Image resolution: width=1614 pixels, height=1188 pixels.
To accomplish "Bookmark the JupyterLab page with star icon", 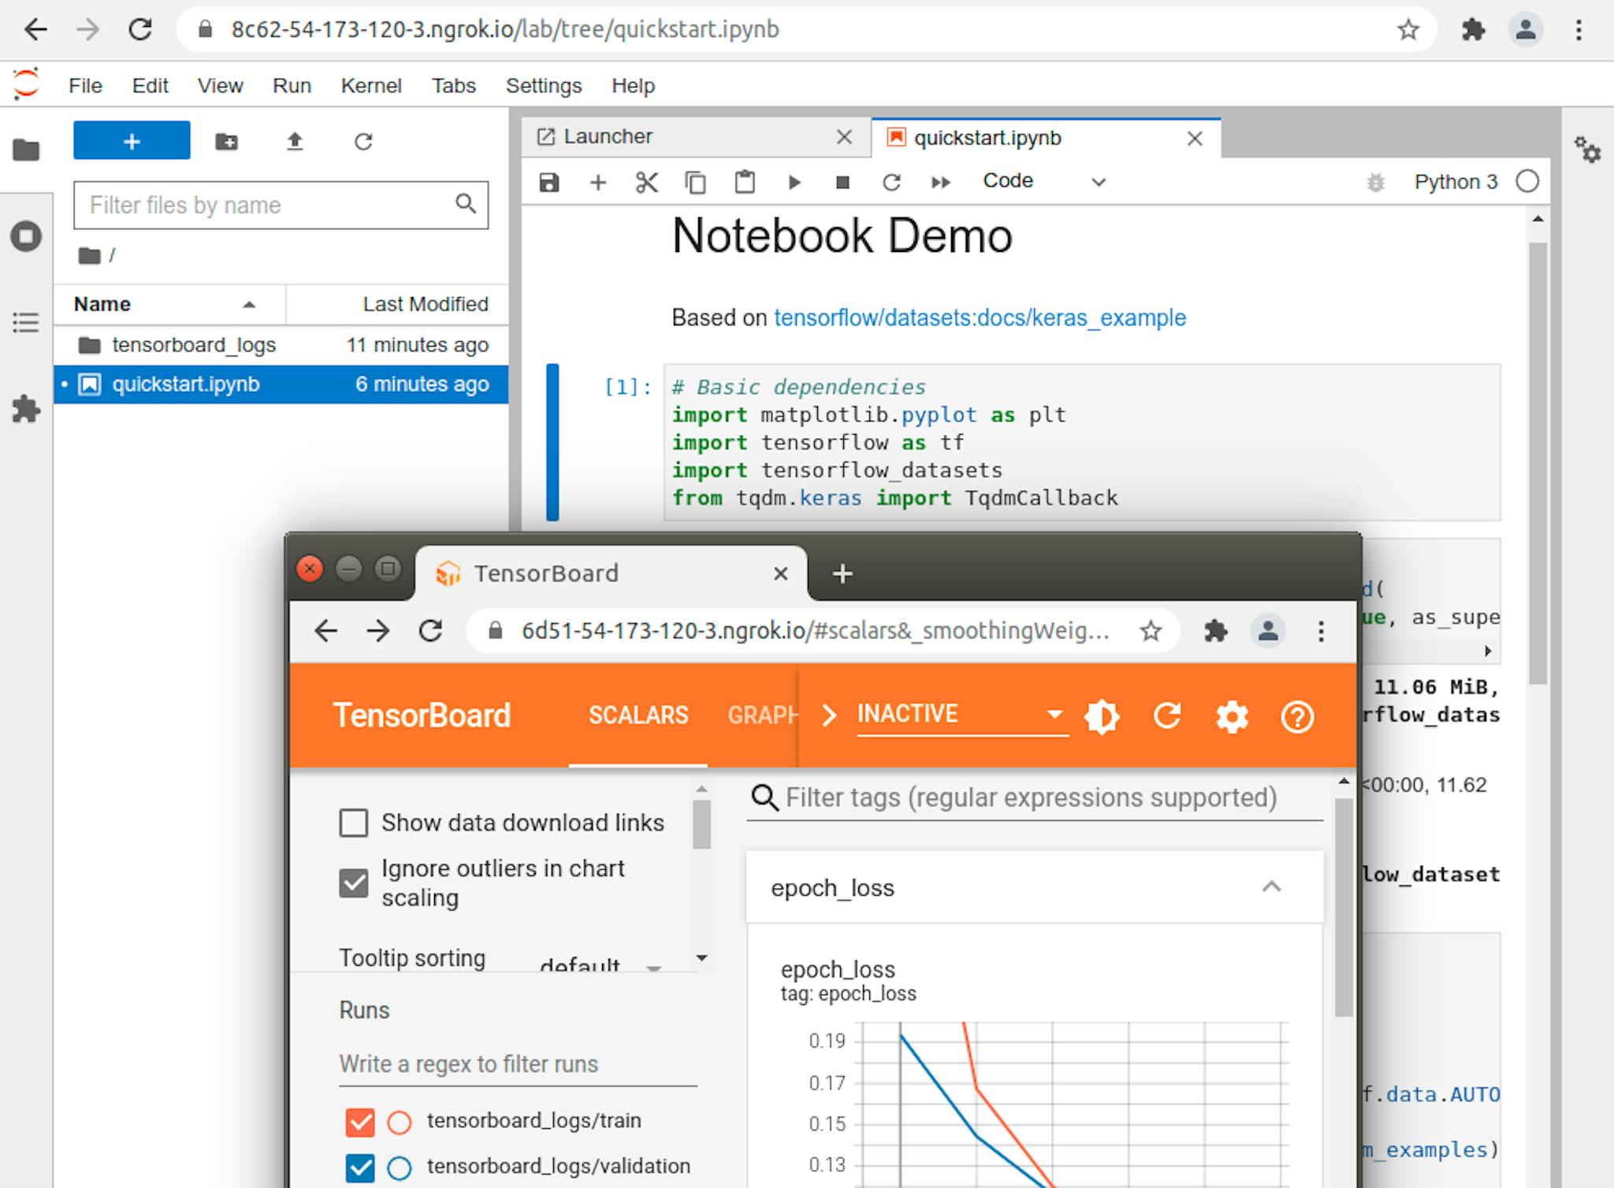I will pos(1408,30).
